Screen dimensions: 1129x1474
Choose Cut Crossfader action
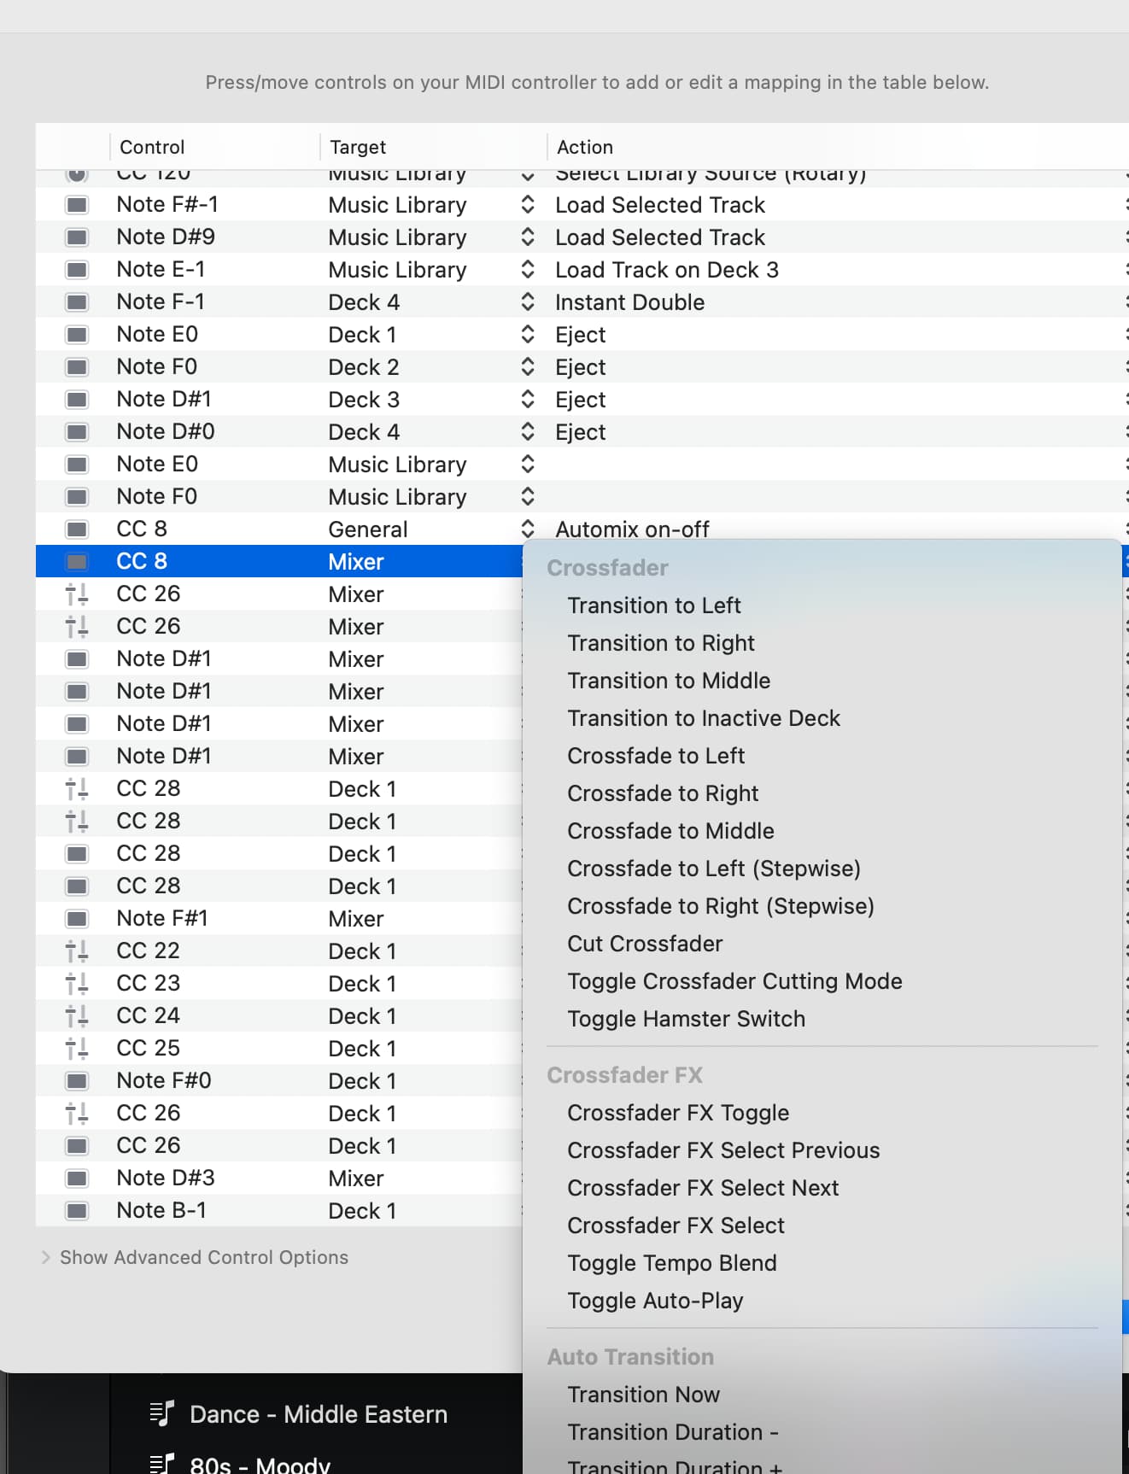click(x=645, y=944)
